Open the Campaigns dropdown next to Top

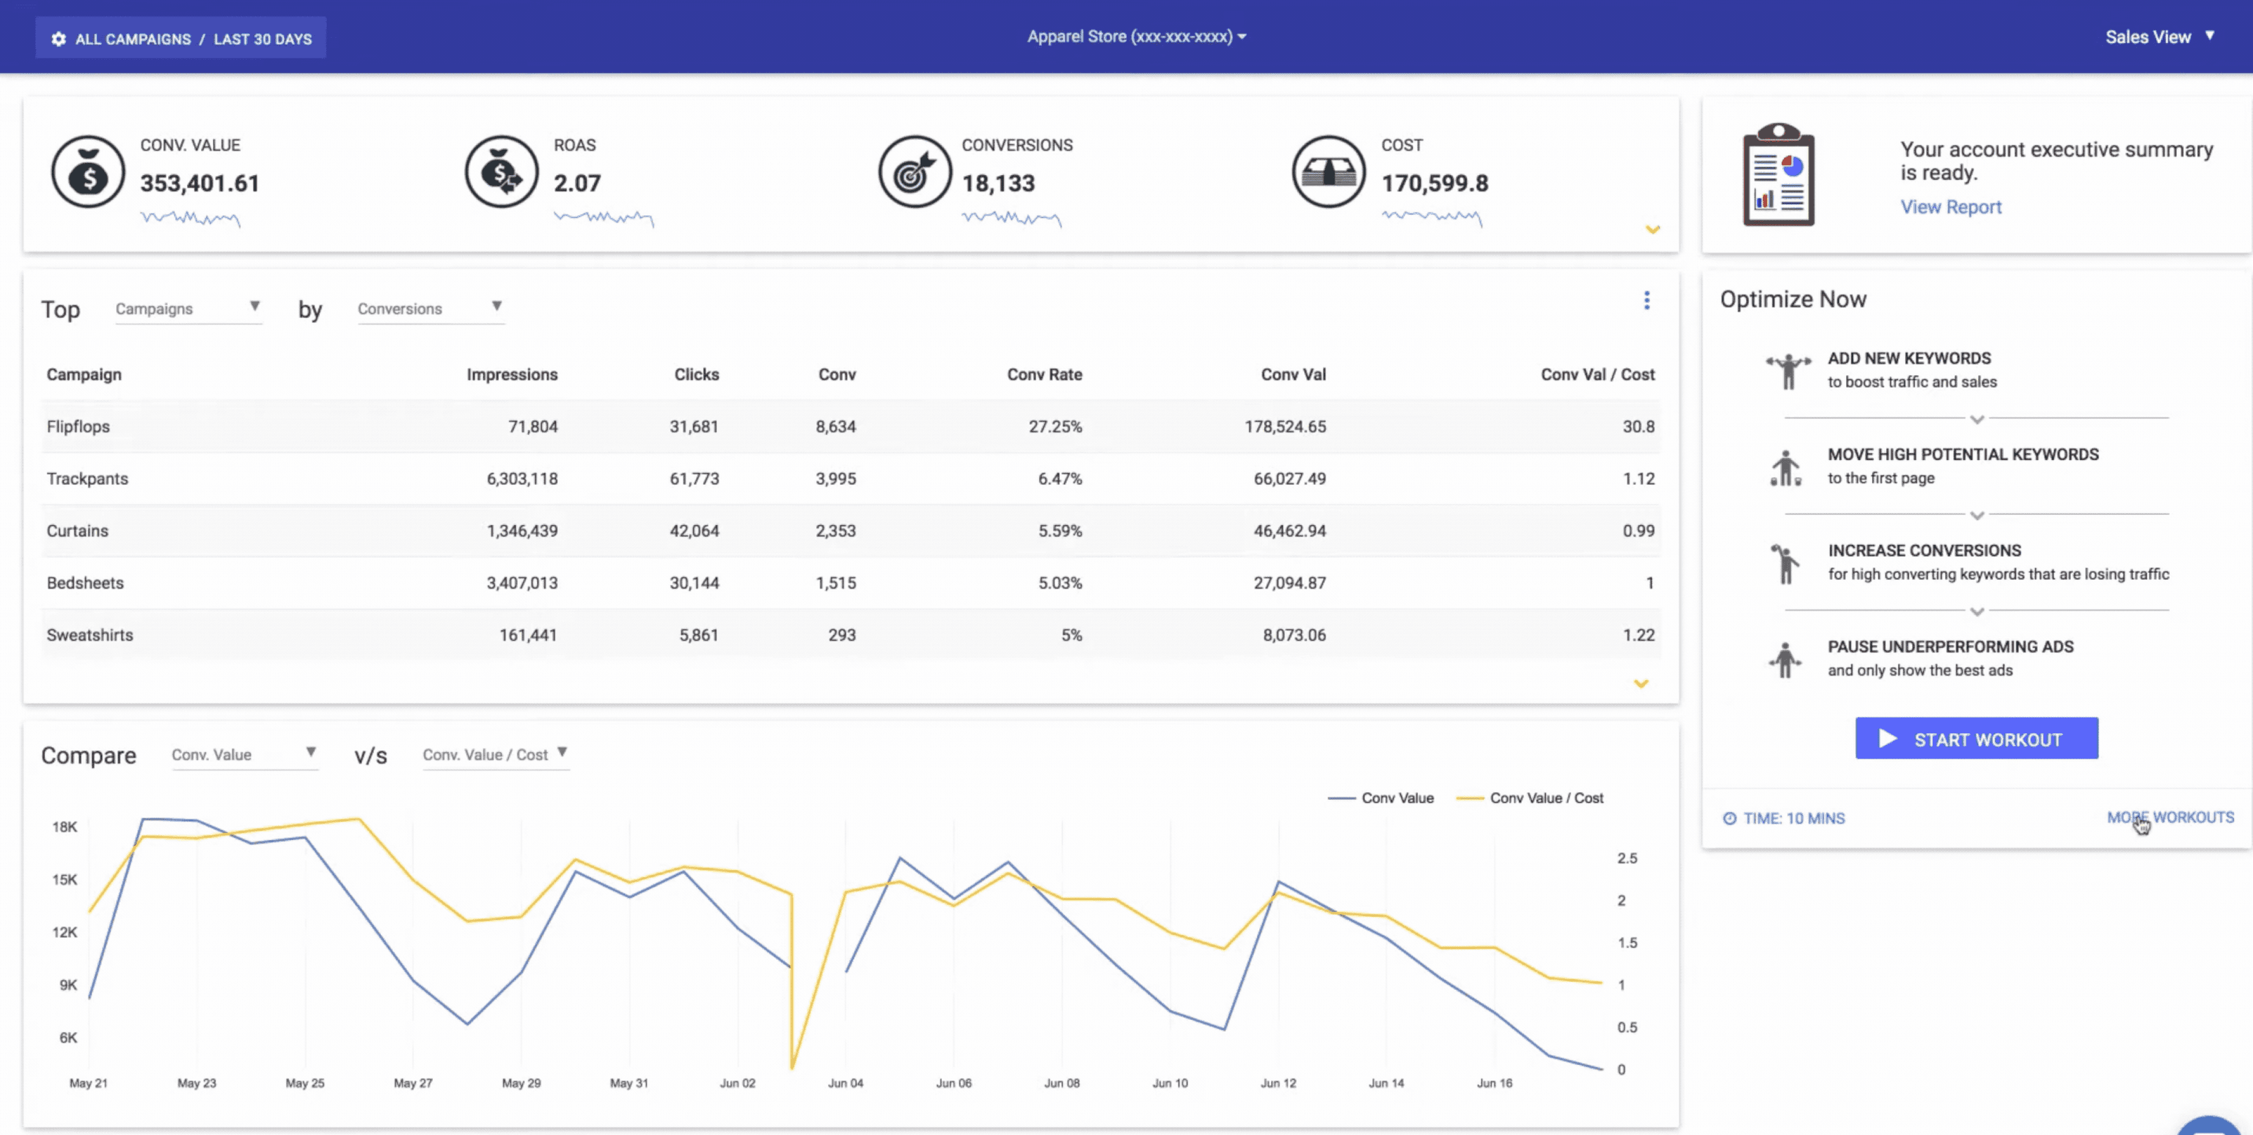[x=188, y=308]
